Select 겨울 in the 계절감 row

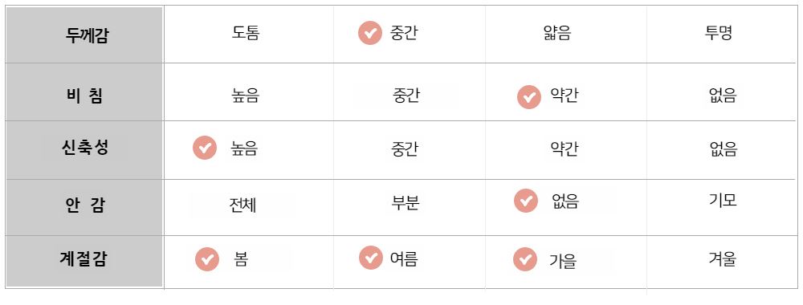[723, 259]
